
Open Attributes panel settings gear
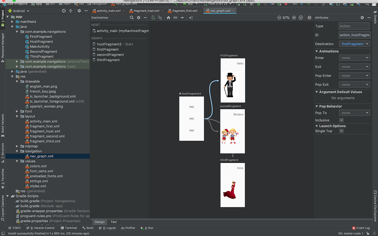(362, 18)
